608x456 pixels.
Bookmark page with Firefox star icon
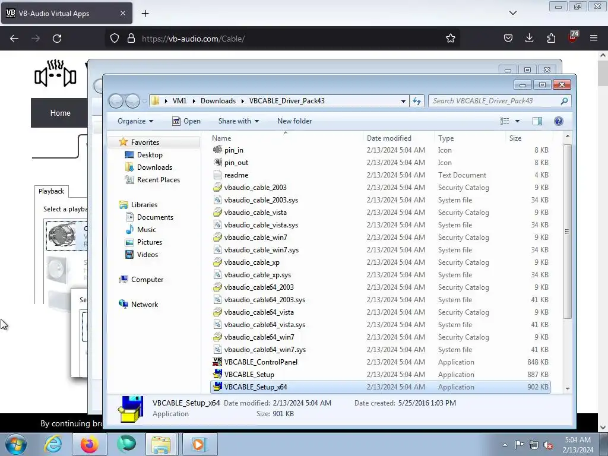click(450, 39)
